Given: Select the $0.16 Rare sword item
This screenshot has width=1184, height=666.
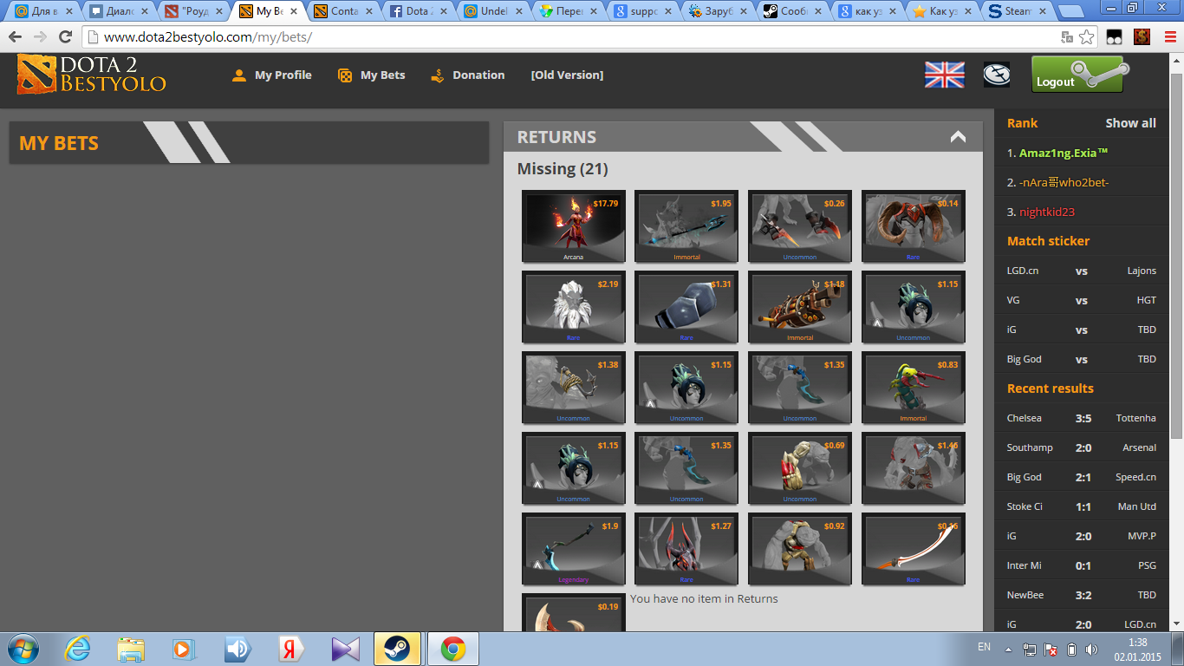Looking at the screenshot, I should (914, 549).
